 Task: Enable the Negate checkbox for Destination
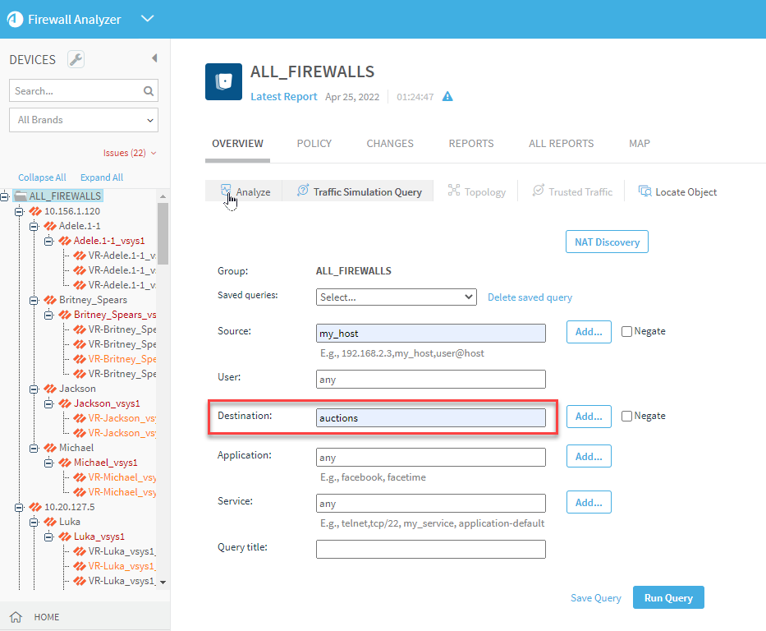click(627, 416)
